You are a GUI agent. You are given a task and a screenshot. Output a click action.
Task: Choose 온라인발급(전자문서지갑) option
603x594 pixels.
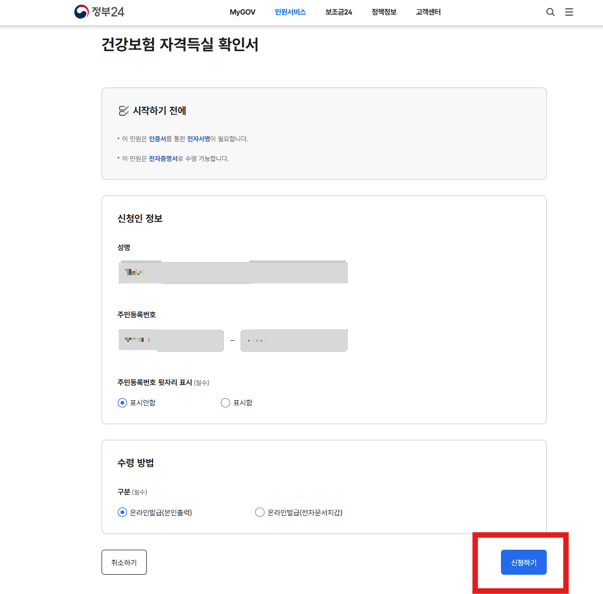coord(260,512)
